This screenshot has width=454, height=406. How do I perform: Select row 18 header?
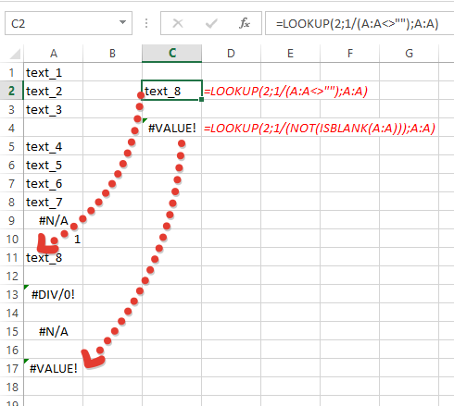(12, 387)
